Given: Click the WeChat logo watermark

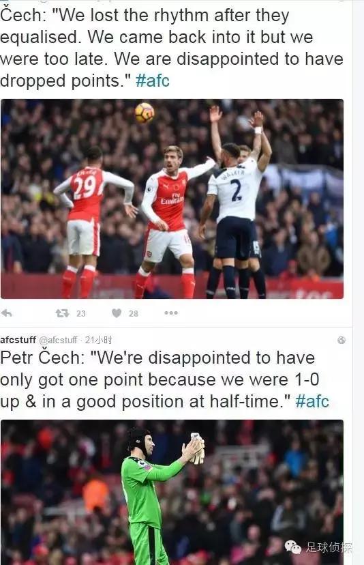Looking at the screenshot, I should coord(293,547).
